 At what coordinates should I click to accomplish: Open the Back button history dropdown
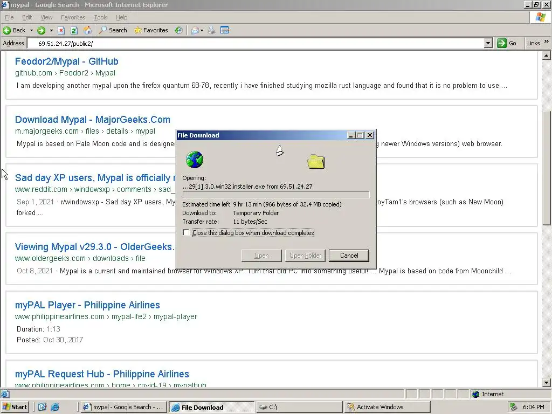[x=31, y=31]
